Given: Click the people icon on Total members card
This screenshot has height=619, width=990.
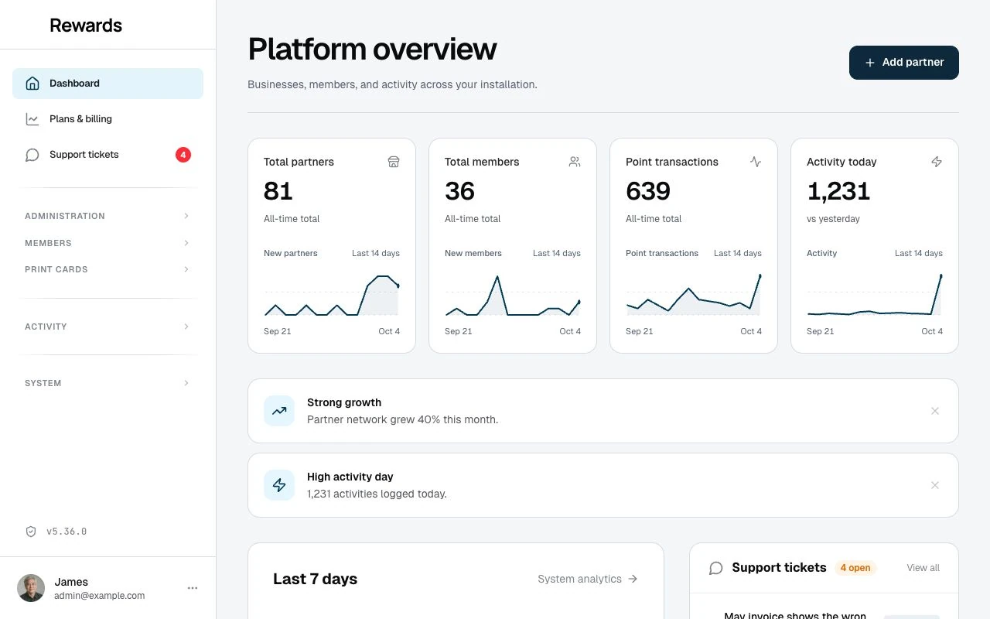Looking at the screenshot, I should pos(575,162).
